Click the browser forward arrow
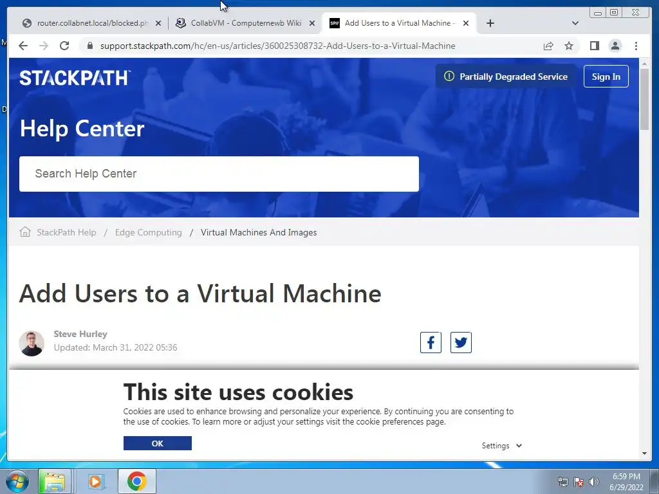 tap(44, 46)
